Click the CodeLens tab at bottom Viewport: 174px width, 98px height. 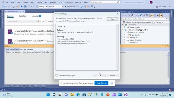click(x=36, y=86)
